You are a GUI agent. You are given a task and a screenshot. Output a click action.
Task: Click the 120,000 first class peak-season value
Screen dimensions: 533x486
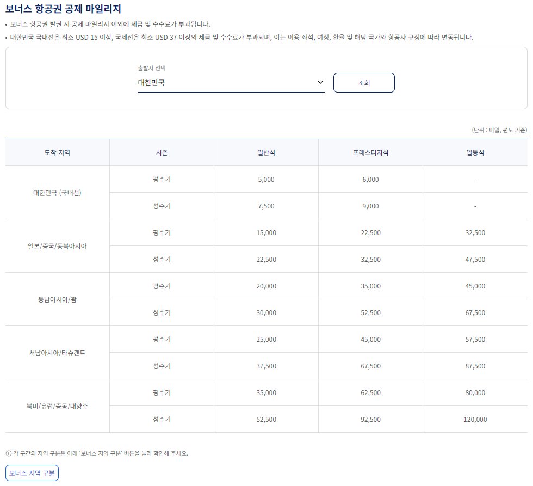click(475, 419)
